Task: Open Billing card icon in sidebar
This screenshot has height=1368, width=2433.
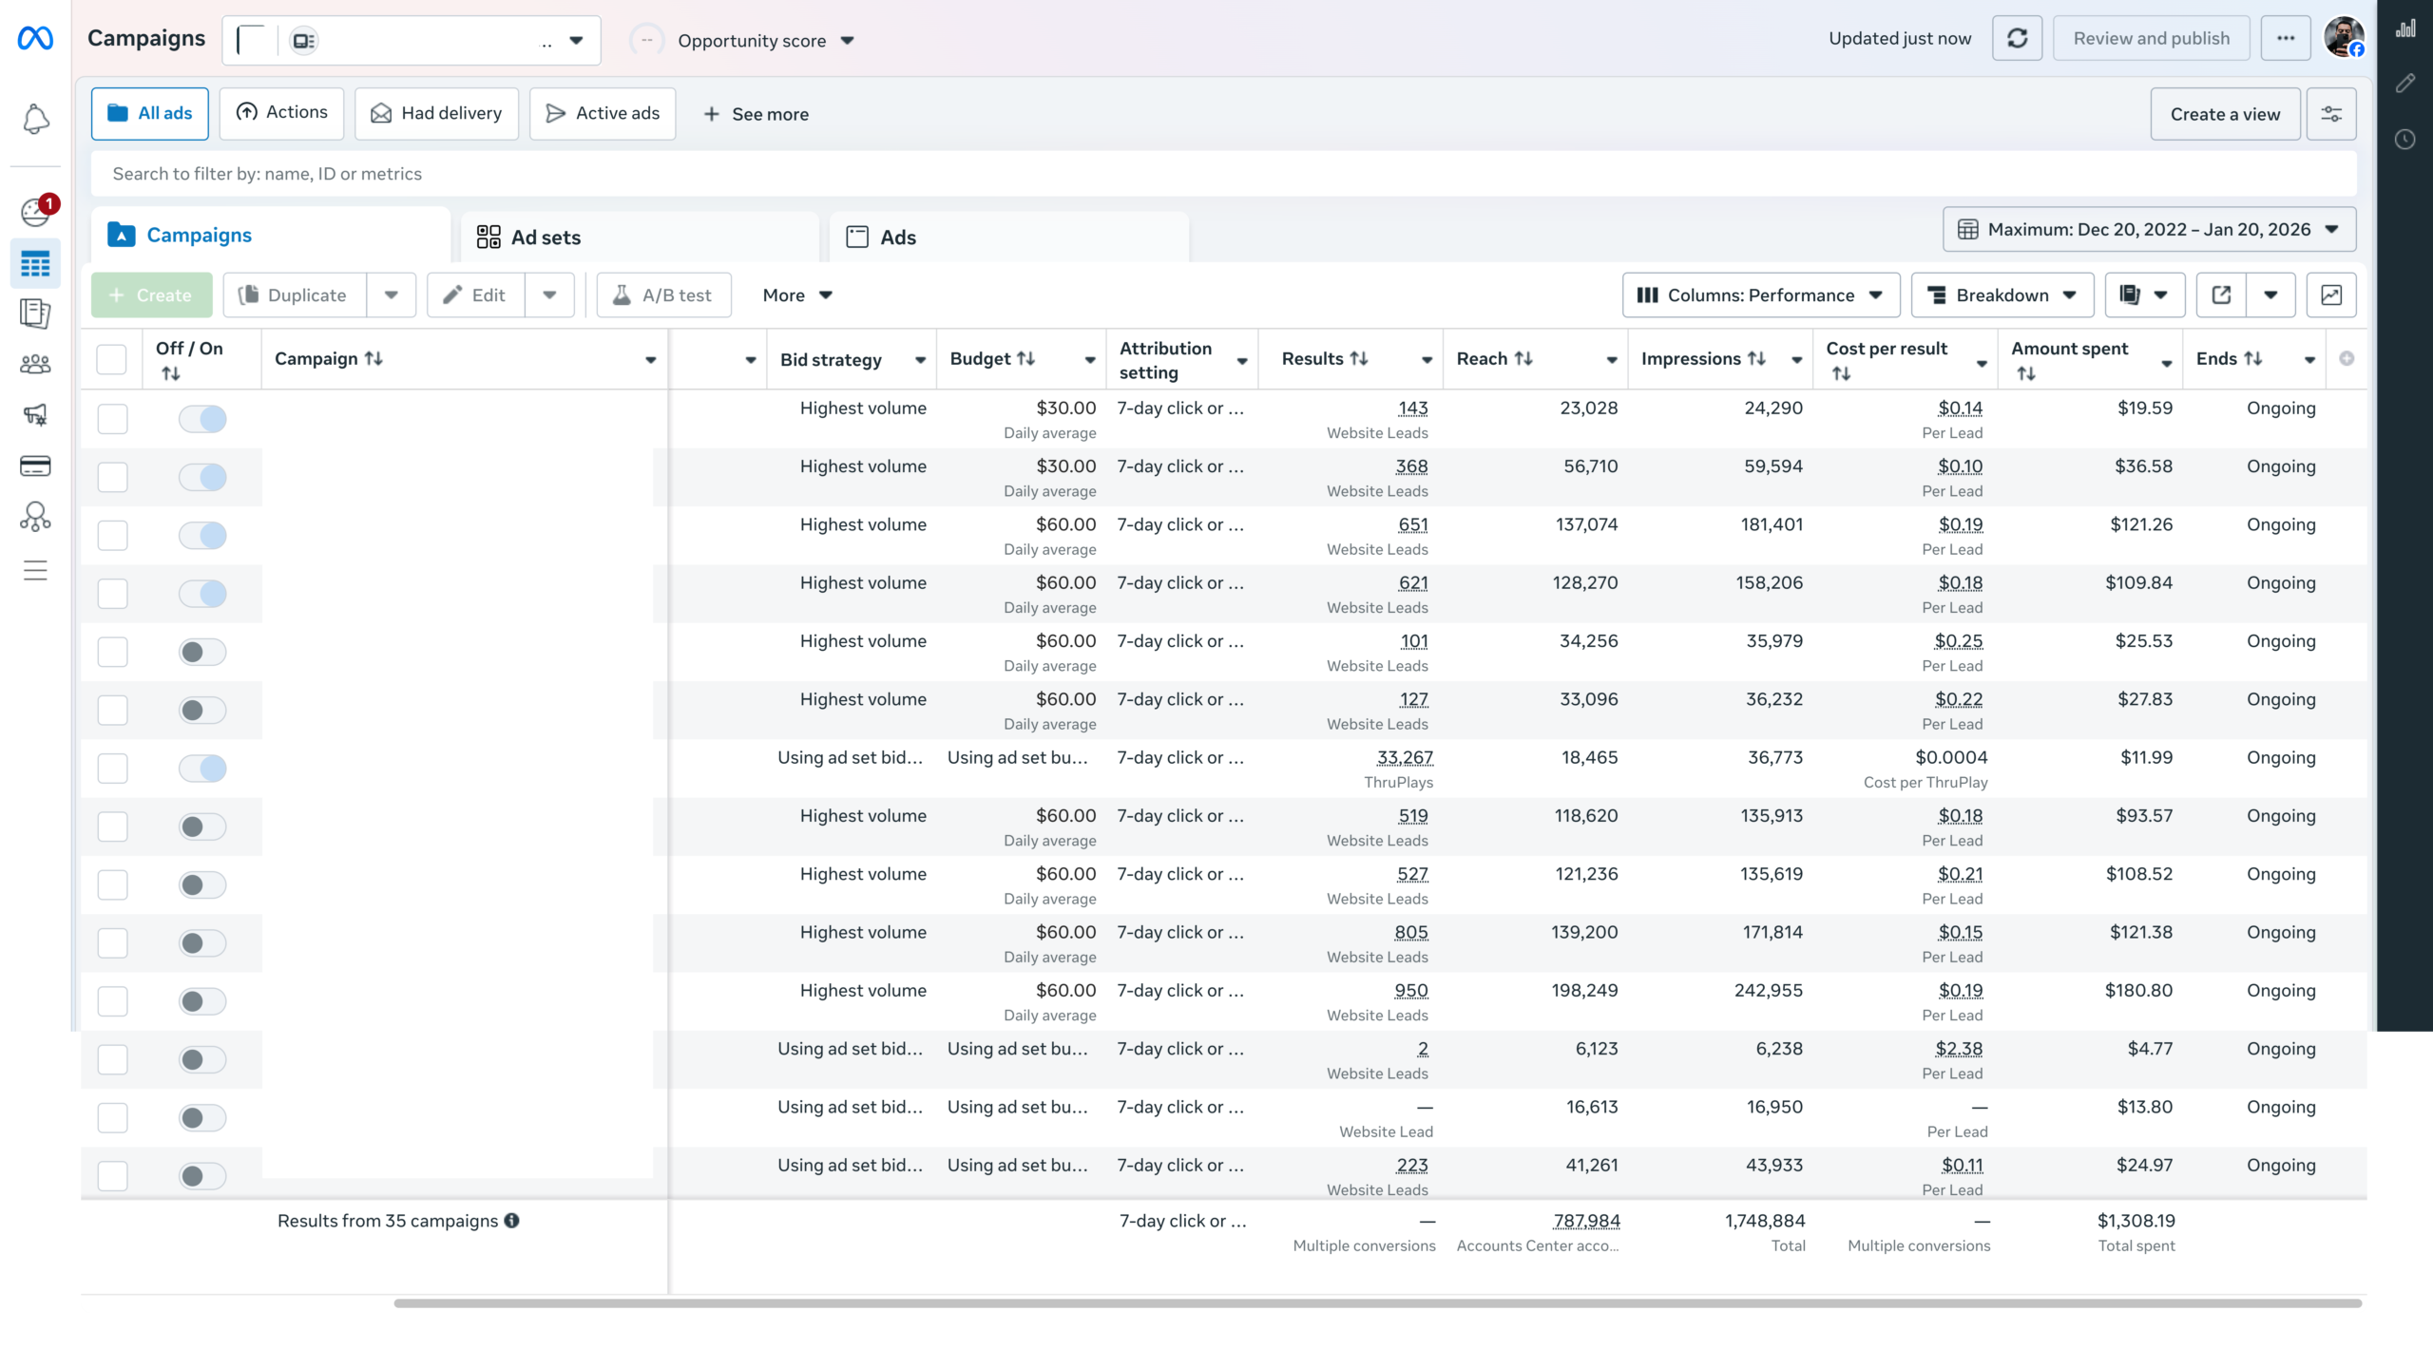Action: pyautogui.click(x=35, y=465)
